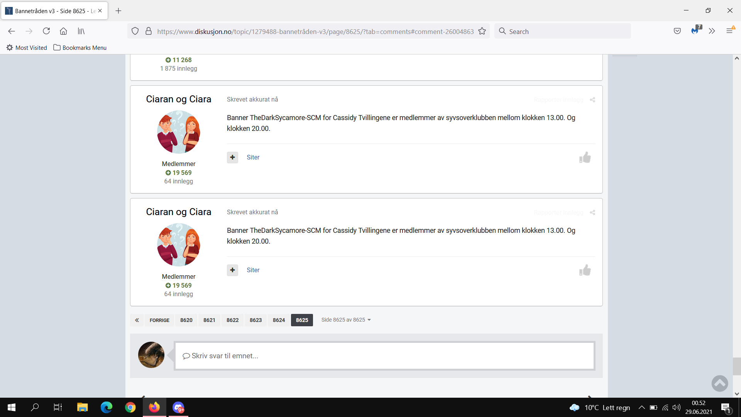Click the page scrollbar up arrow
The image size is (741, 417).
(x=737, y=58)
